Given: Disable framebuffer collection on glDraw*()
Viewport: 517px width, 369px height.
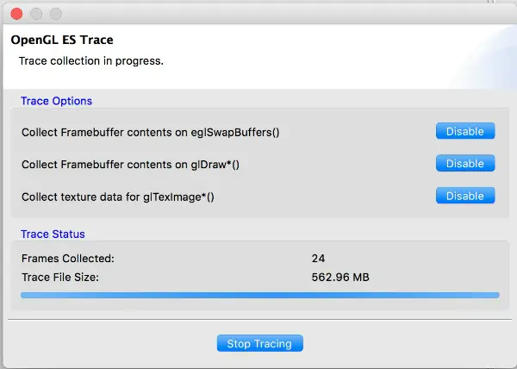Looking at the screenshot, I should click(465, 163).
